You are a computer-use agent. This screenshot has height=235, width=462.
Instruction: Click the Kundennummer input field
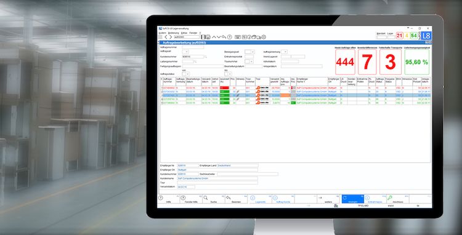(193, 57)
